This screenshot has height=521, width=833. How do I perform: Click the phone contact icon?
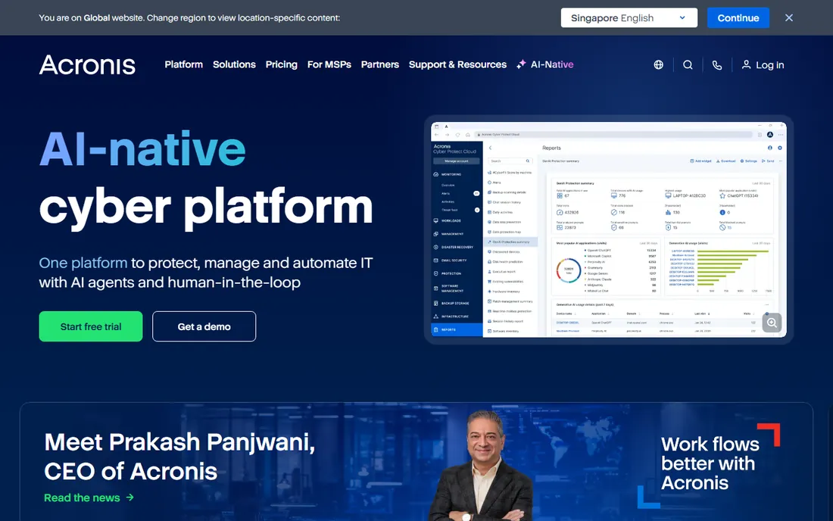[x=716, y=65]
